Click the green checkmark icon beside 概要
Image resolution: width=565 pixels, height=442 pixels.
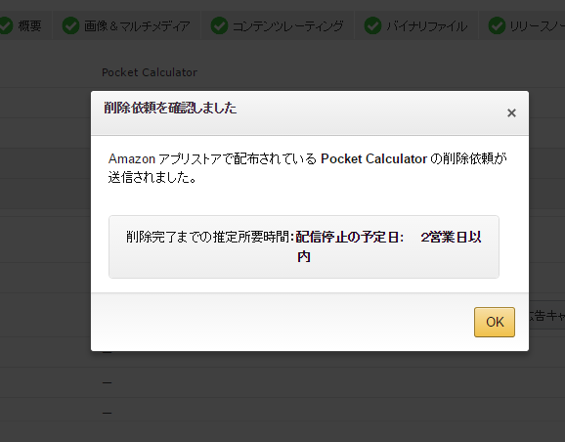click(x=5, y=25)
